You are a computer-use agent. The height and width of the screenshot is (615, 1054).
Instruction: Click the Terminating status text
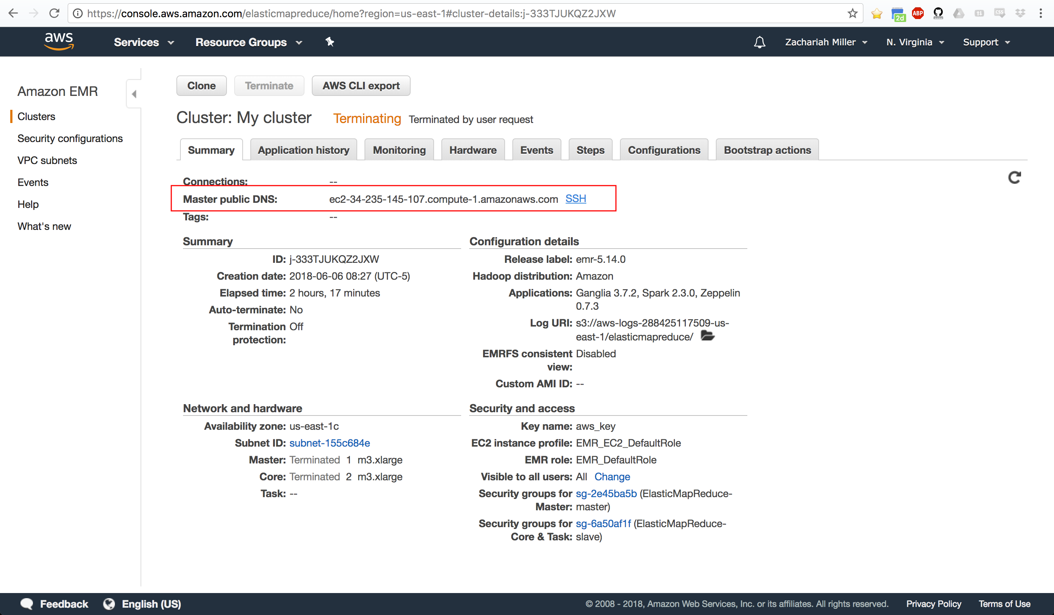(x=367, y=118)
